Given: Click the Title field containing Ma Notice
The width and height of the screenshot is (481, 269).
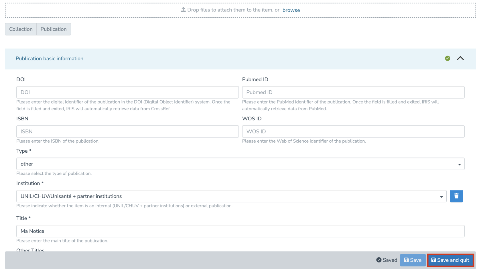Looking at the screenshot, I should 240,231.
